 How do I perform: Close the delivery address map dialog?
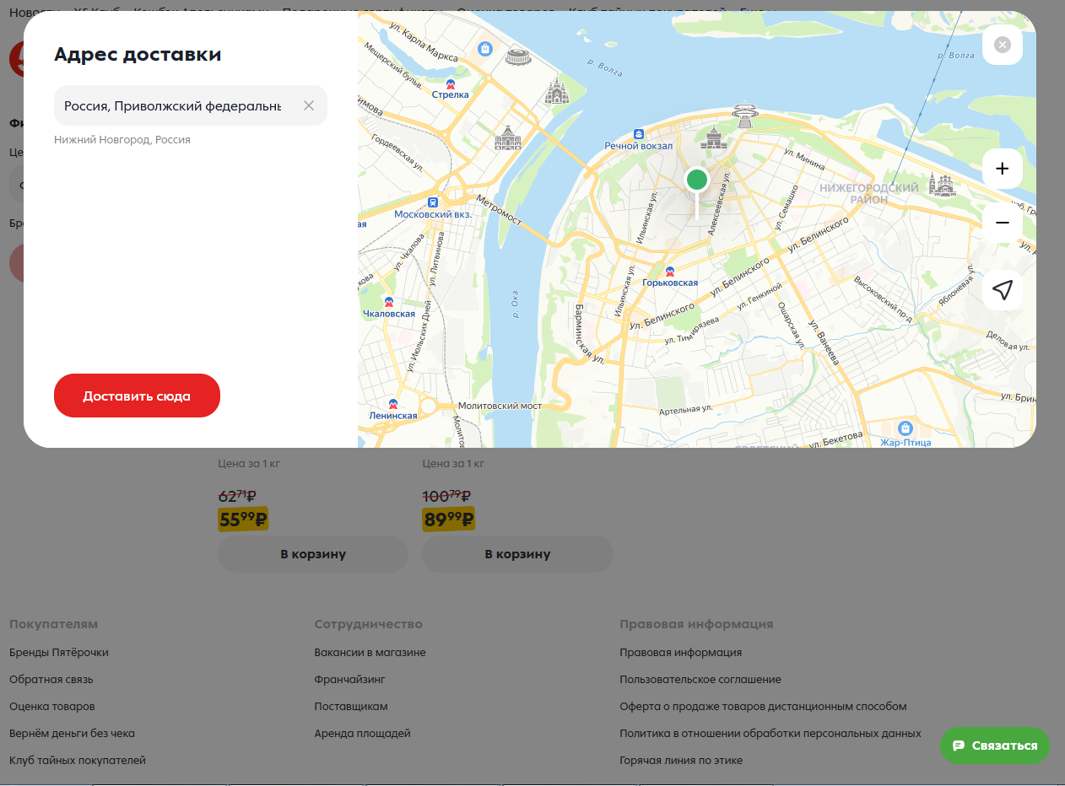pos(1003,45)
